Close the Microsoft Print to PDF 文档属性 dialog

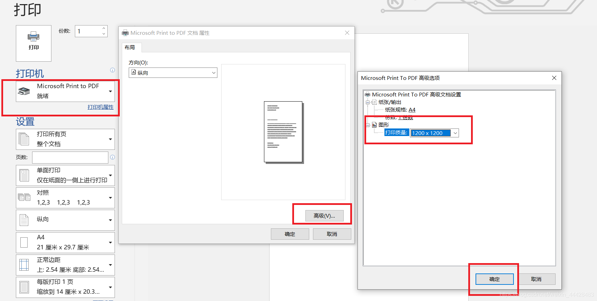click(x=347, y=33)
